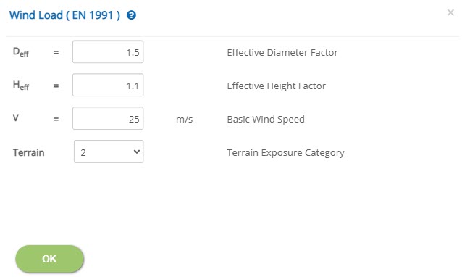Click into the Basic Wind Speed field
Screen dimensions: 462x277
[108, 119]
